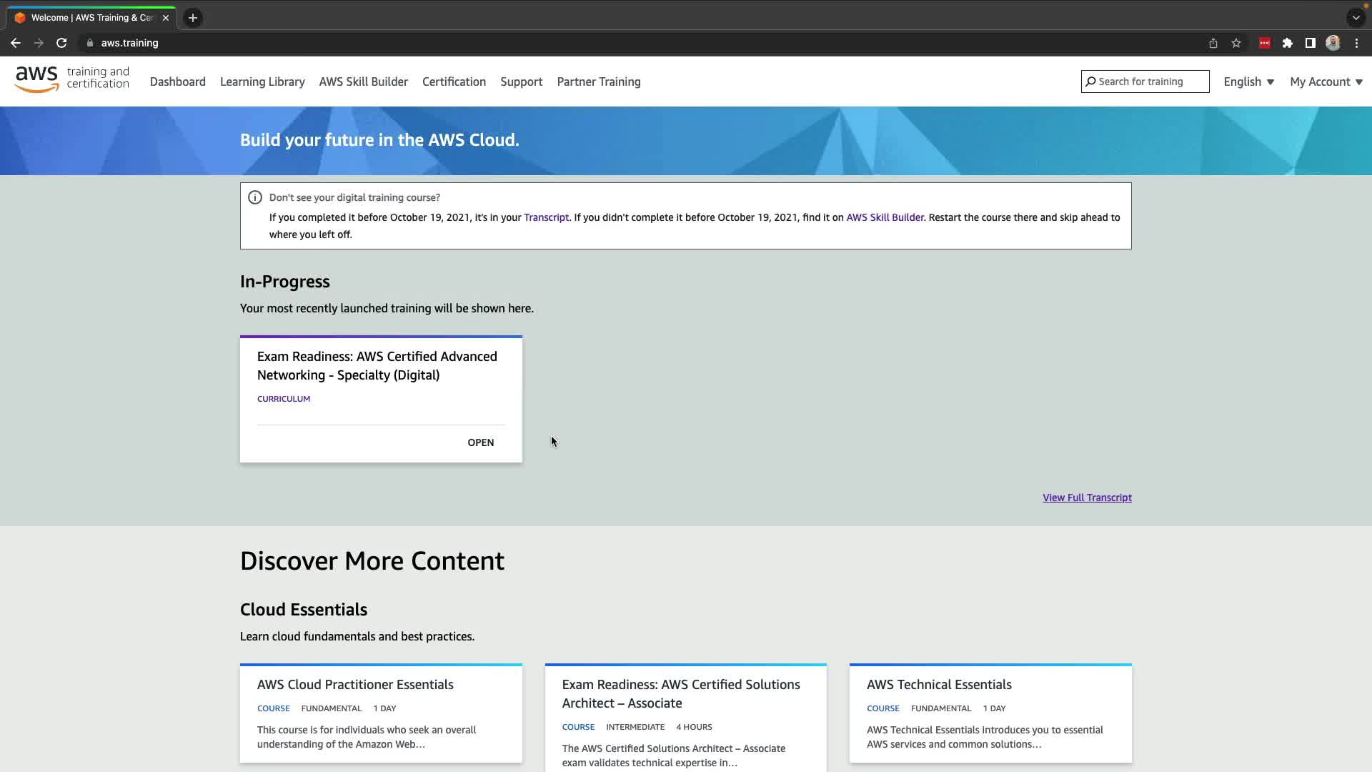Open the AWS Technical Essentials course card
1372x772 pixels.
[939, 685]
